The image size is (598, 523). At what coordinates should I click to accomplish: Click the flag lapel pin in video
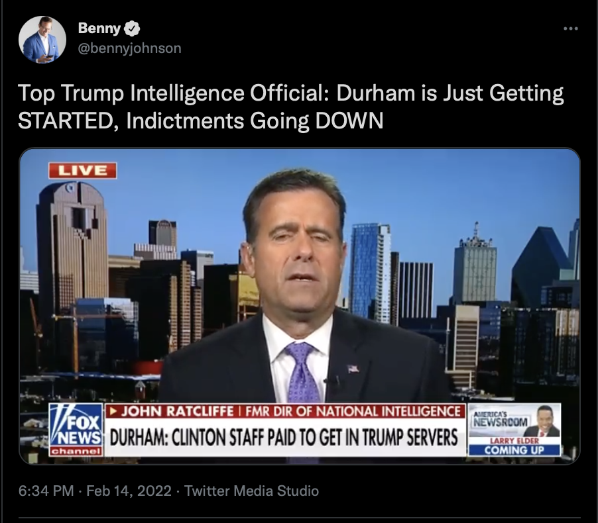coord(353,368)
